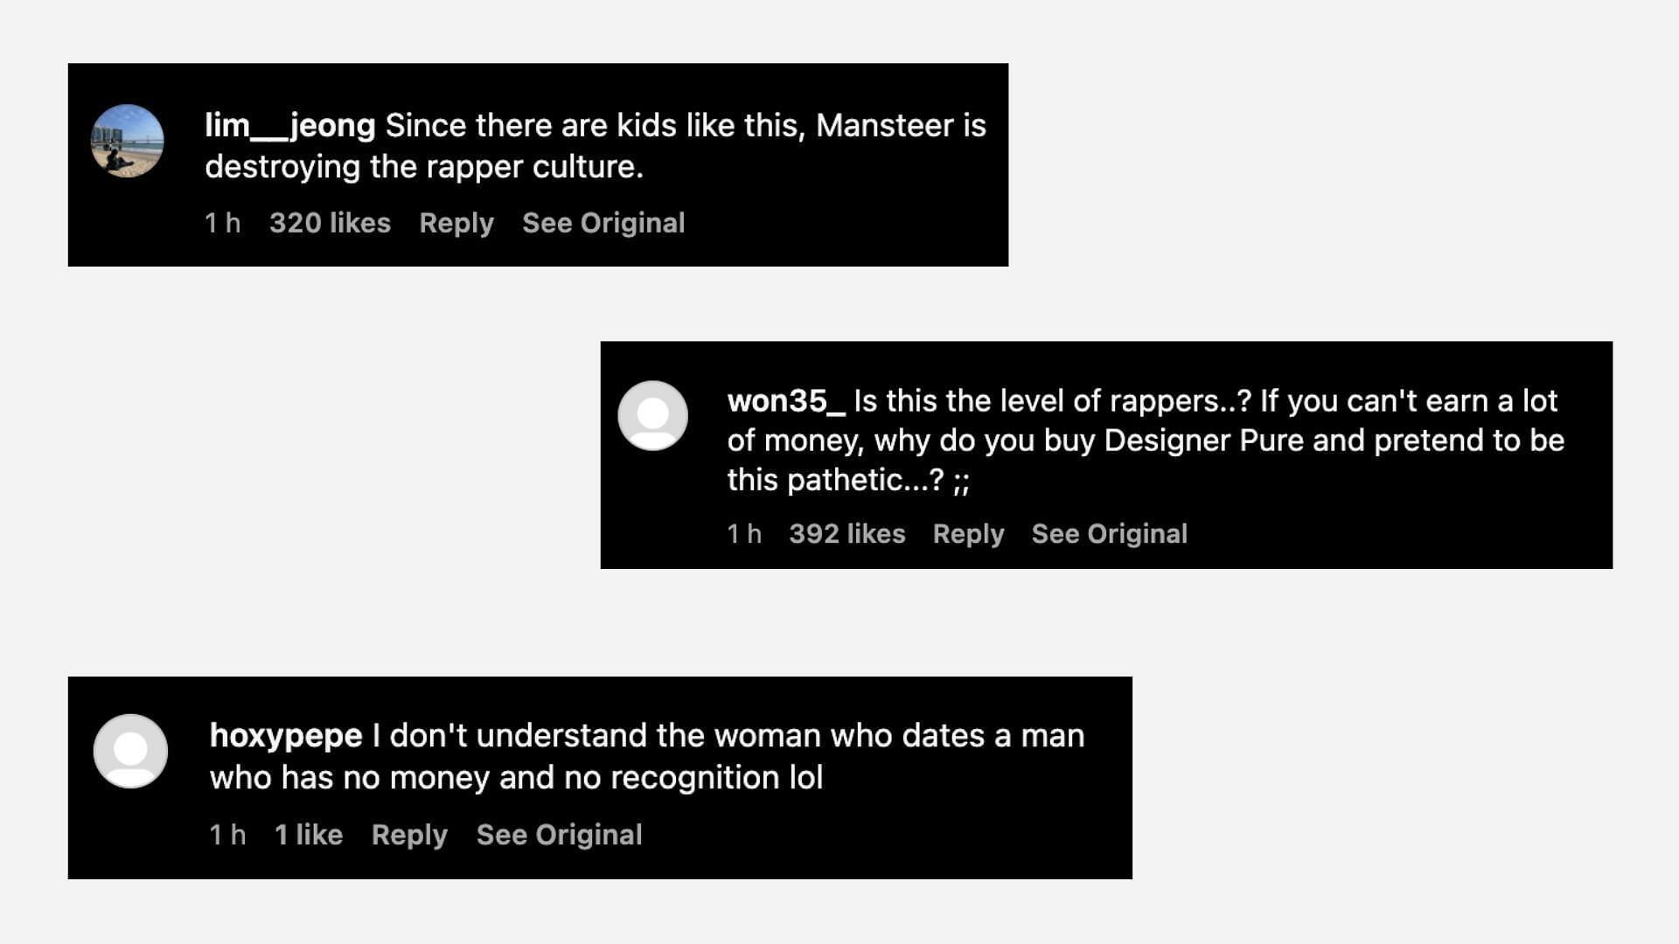The image size is (1679, 944).
Task: See Original for hoxypepe's comment
Action: click(x=560, y=835)
